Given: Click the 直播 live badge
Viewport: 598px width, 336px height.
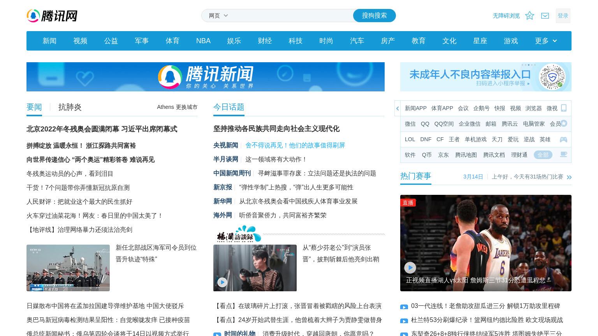Looking at the screenshot, I should [408, 203].
